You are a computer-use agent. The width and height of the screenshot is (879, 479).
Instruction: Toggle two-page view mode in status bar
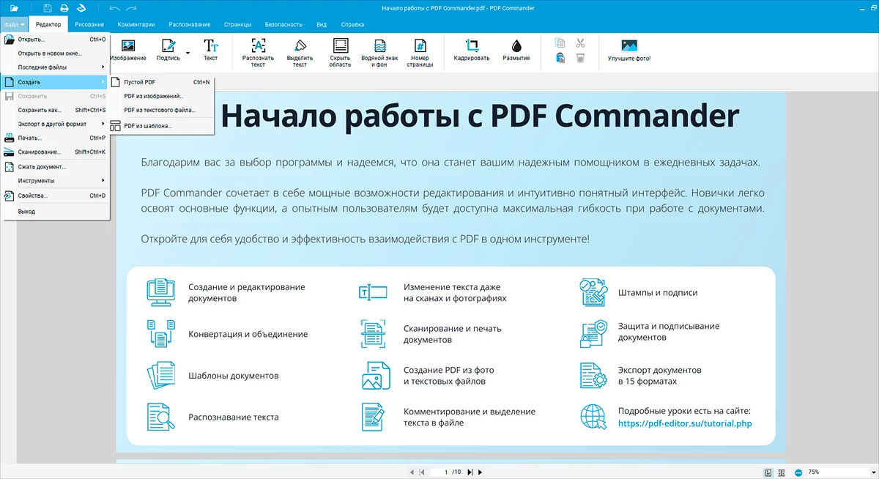click(782, 472)
